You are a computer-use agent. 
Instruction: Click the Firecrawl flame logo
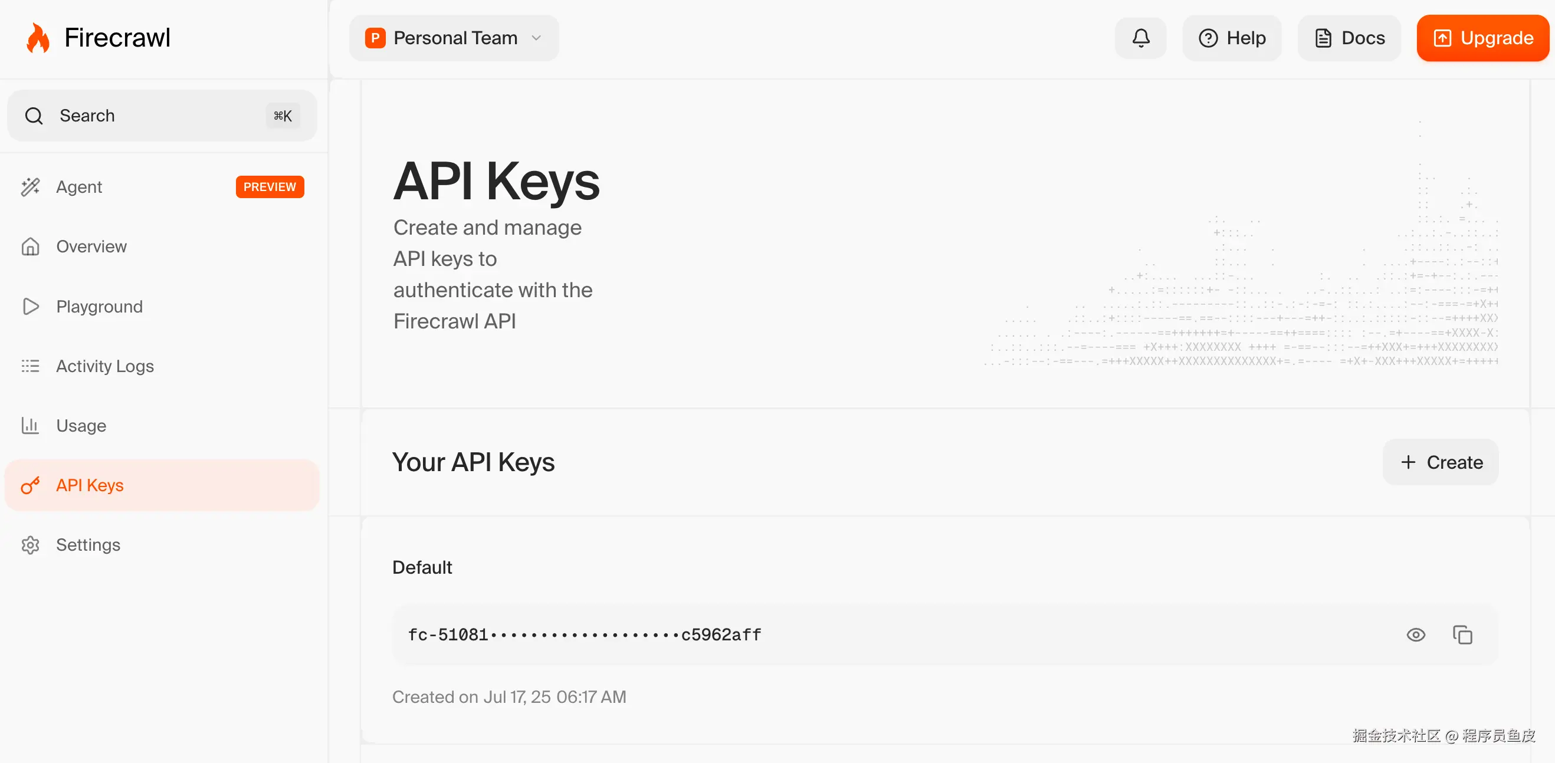tap(37, 38)
